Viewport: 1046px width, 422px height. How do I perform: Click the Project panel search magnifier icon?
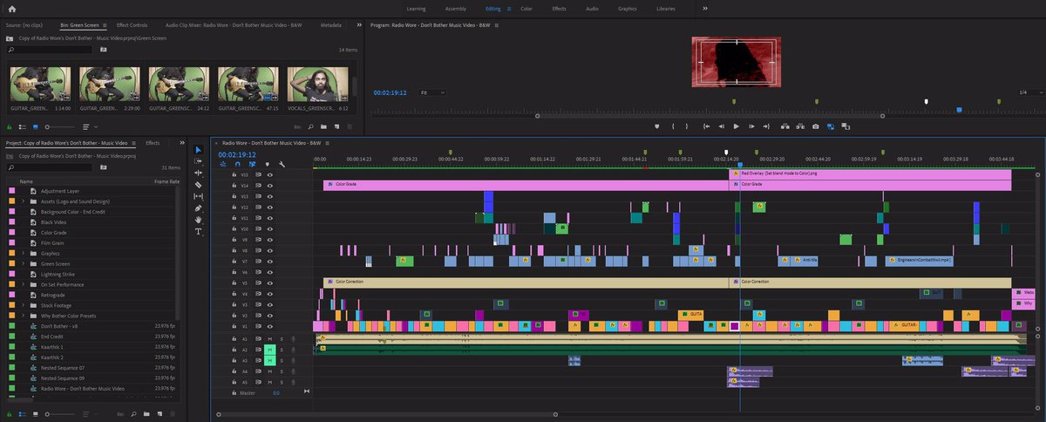pos(10,167)
